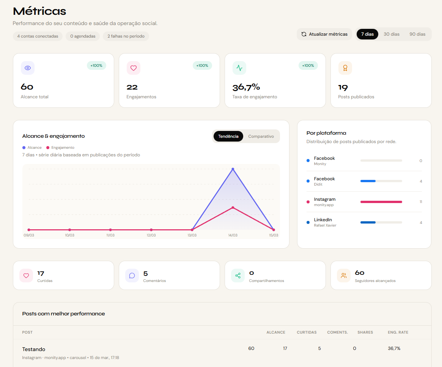Click the share icon beside Compartilhamentos
The height and width of the screenshot is (367, 442).
(x=238, y=276)
